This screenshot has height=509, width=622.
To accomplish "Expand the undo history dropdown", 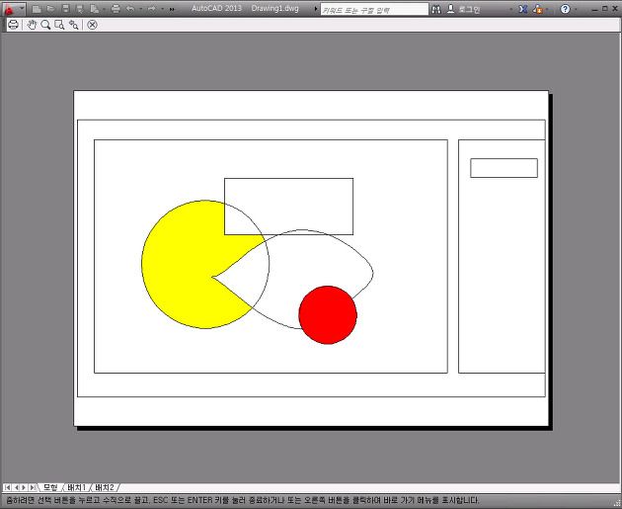I will tap(141, 9).
